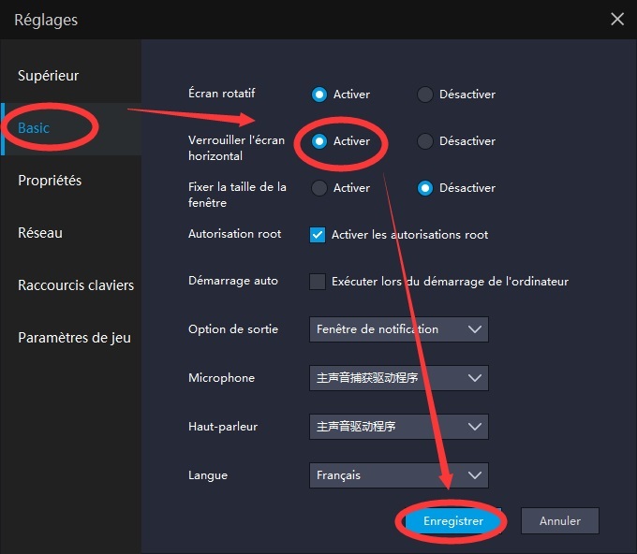Screen dimensions: 637x554
Task: Enable Verrouiller l'écran horizontal with Activer
Action: point(319,141)
